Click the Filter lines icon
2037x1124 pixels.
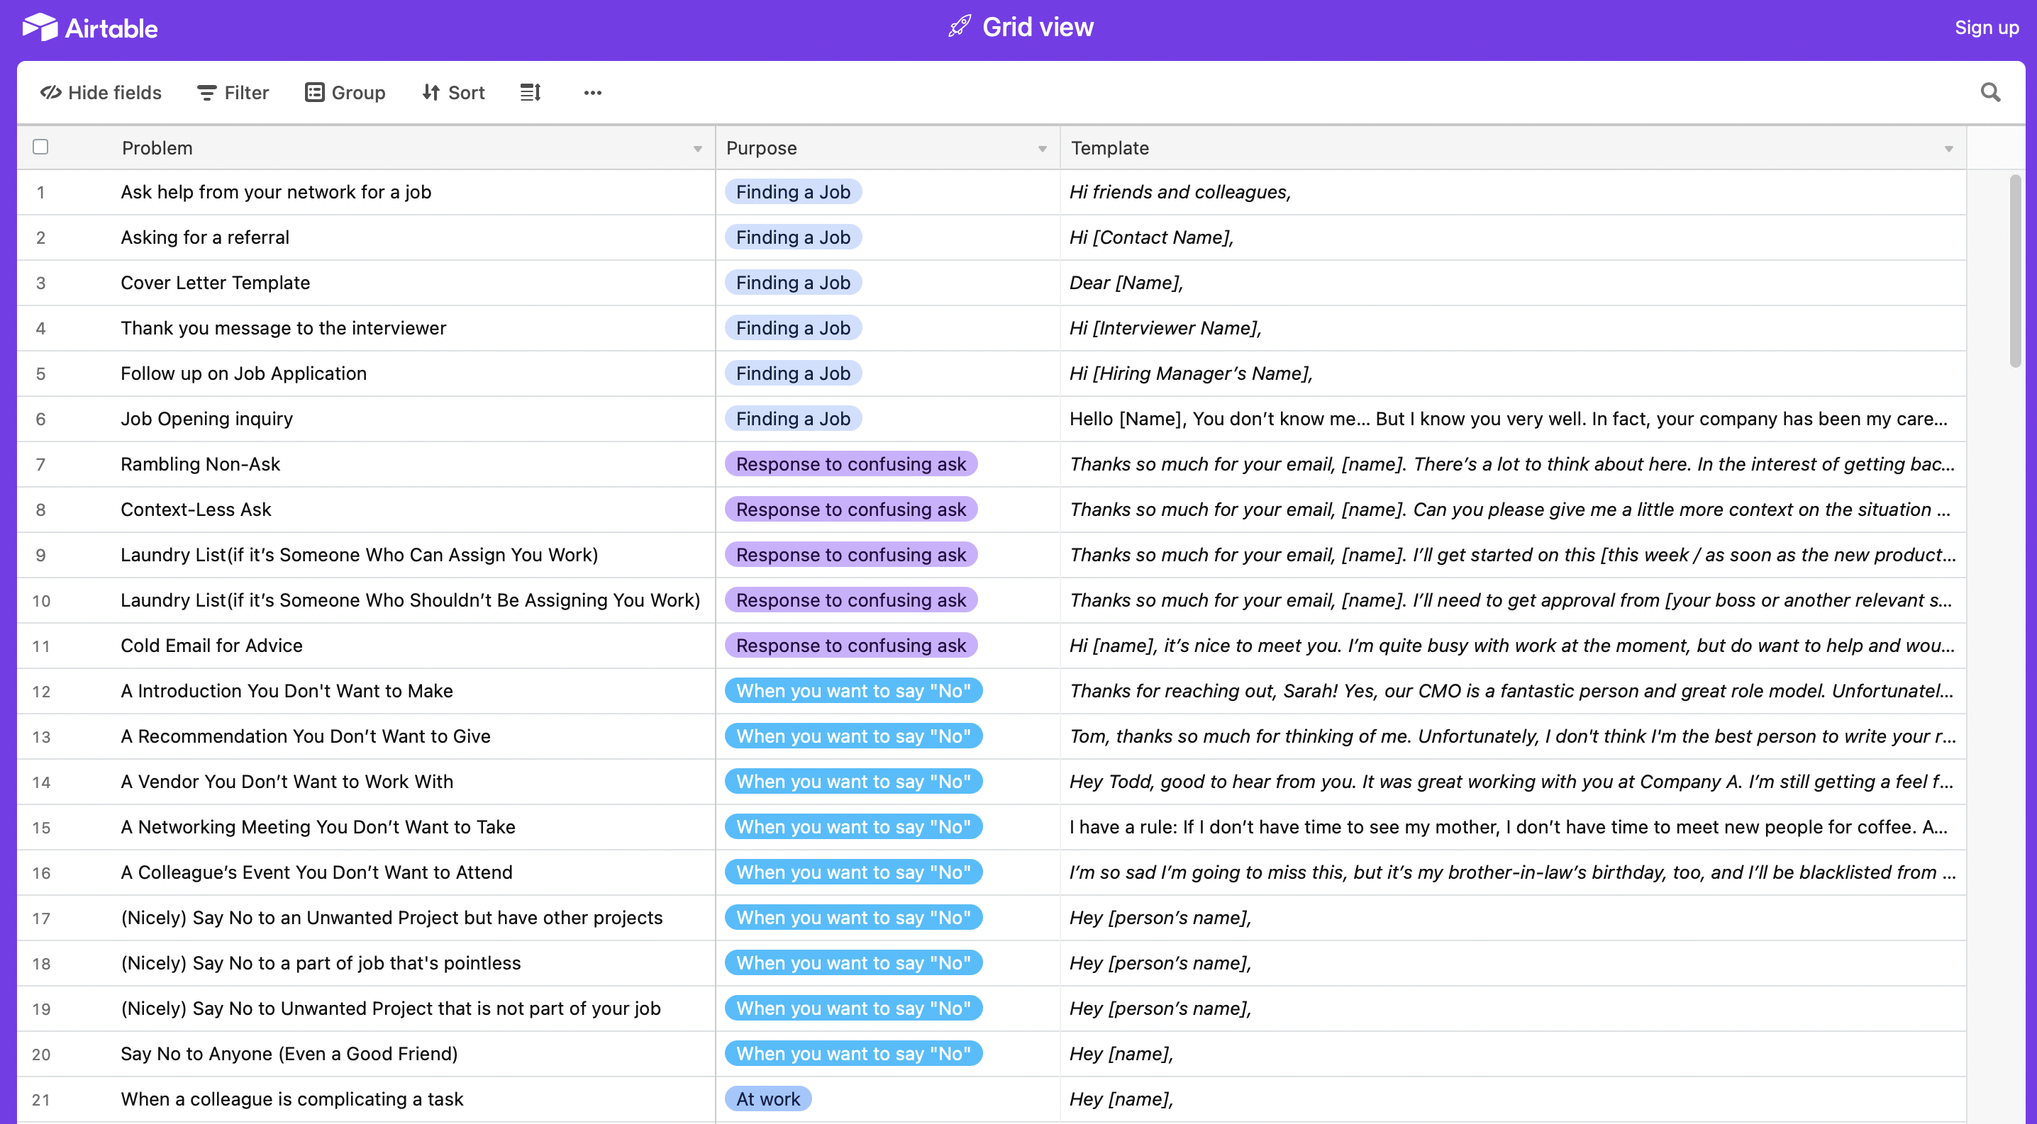(206, 92)
